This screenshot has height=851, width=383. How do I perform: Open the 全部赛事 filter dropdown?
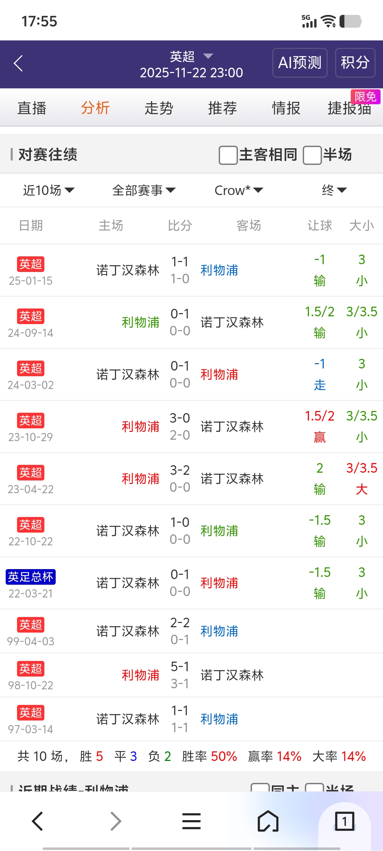[144, 190]
